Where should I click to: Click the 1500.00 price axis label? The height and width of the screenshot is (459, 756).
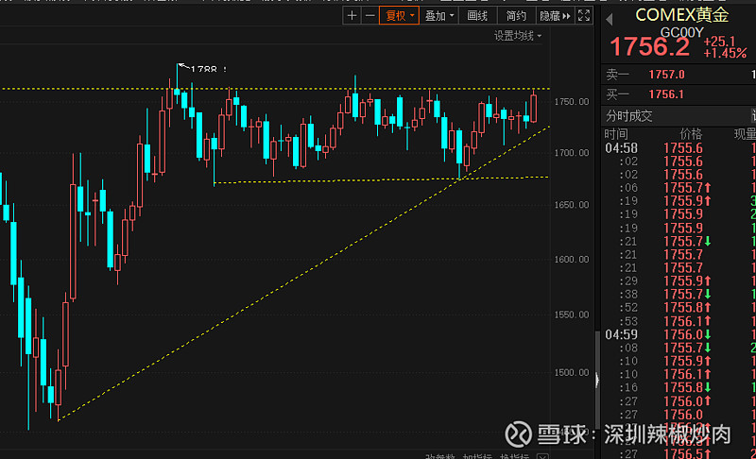[x=572, y=373]
